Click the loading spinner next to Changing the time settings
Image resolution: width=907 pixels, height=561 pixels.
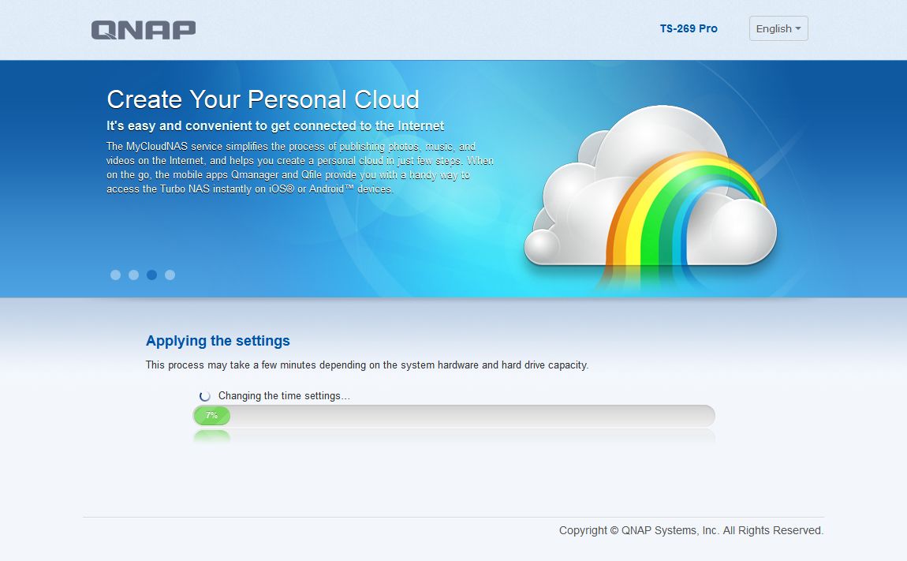point(205,396)
